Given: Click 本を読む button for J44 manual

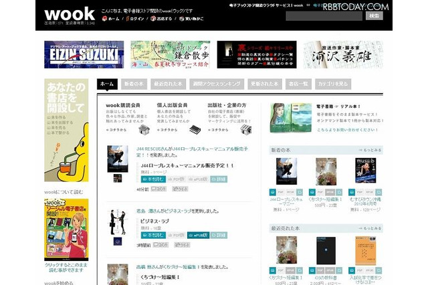Looking at the screenshot, I should [153, 179].
